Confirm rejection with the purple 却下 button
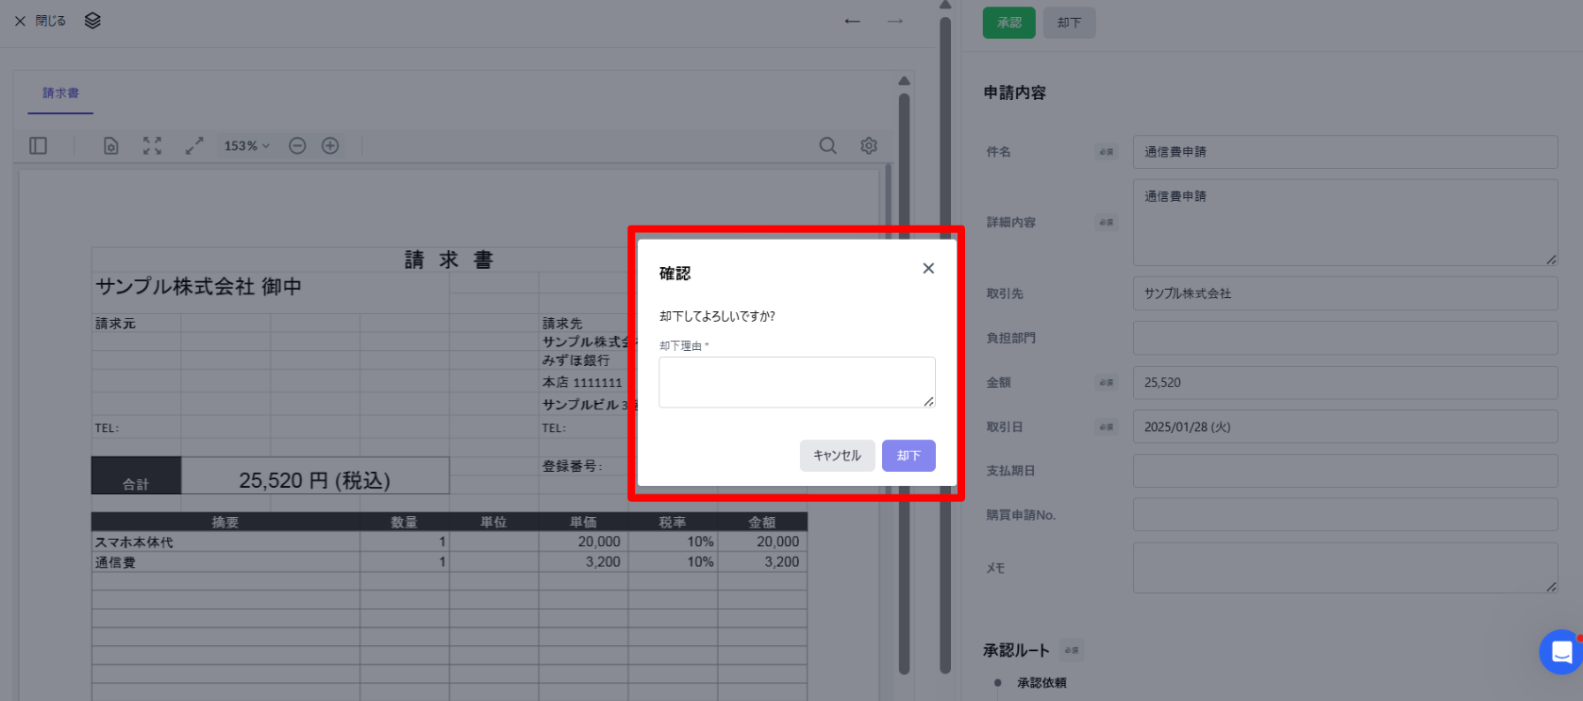The image size is (1583, 701). [908, 456]
